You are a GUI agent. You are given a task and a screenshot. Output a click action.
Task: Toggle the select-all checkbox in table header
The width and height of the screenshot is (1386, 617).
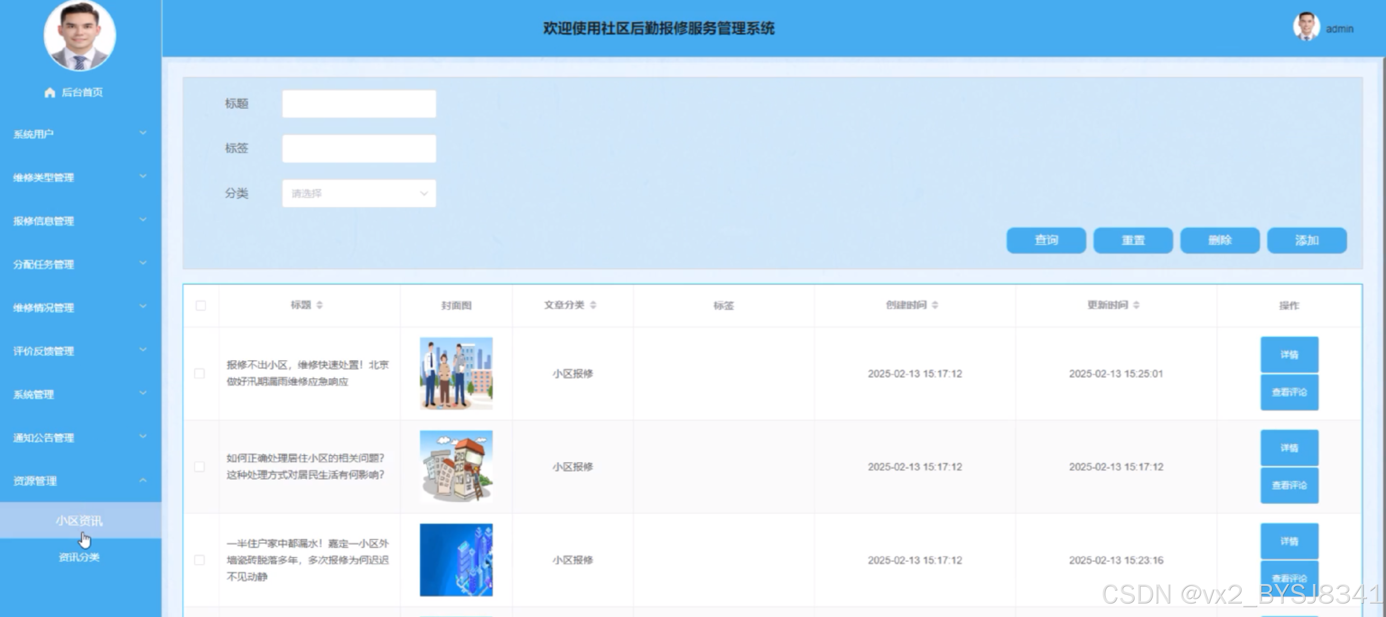point(201,306)
